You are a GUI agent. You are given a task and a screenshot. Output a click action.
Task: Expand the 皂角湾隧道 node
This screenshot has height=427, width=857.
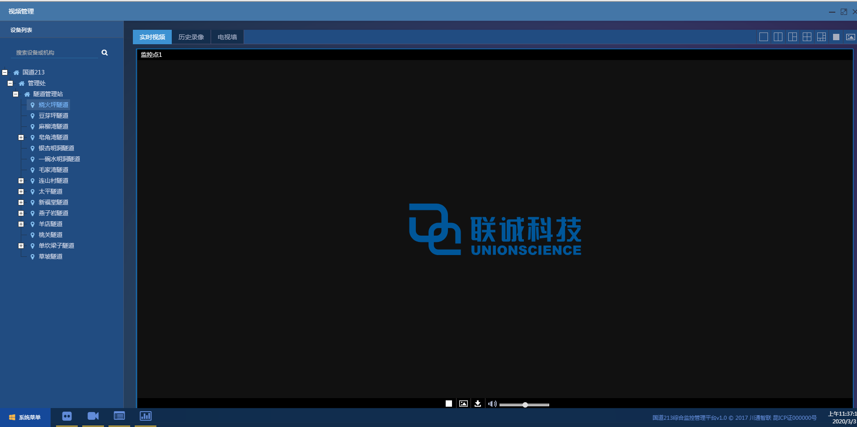(x=21, y=137)
